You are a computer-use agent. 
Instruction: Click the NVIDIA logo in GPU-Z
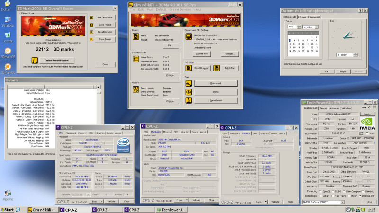tap(367, 123)
